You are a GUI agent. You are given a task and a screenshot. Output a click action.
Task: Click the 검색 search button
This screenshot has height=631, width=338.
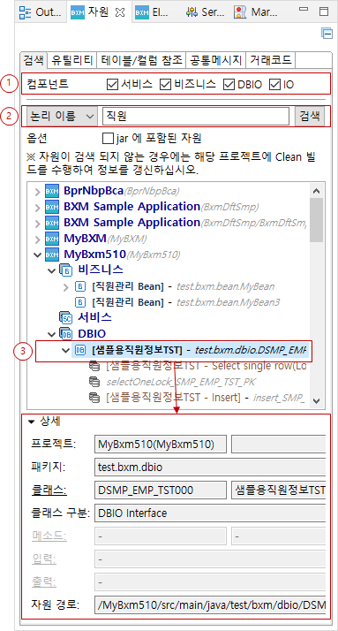tap(310, 117)
